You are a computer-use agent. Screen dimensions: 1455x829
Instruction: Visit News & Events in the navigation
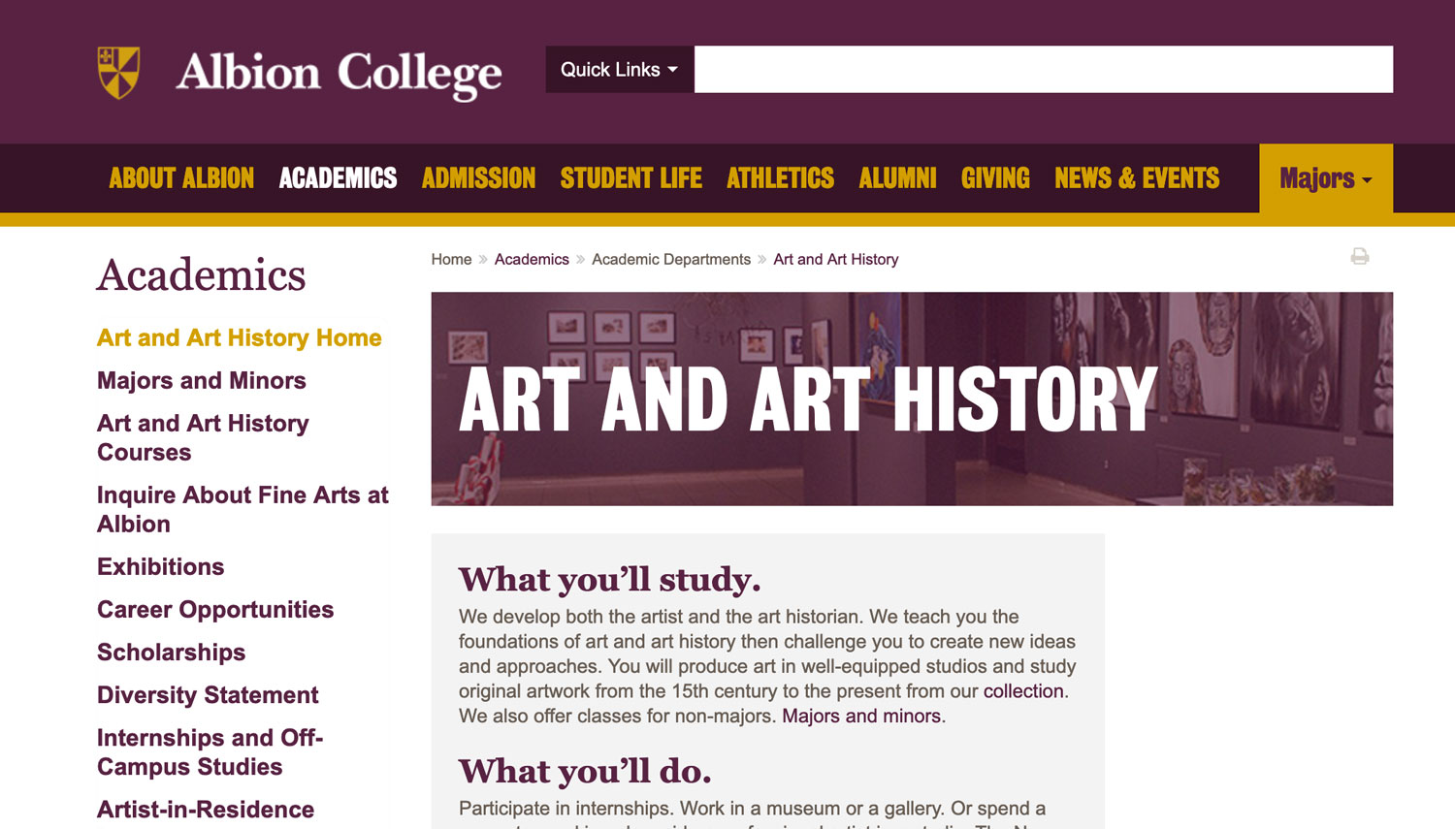point(1137,178)
